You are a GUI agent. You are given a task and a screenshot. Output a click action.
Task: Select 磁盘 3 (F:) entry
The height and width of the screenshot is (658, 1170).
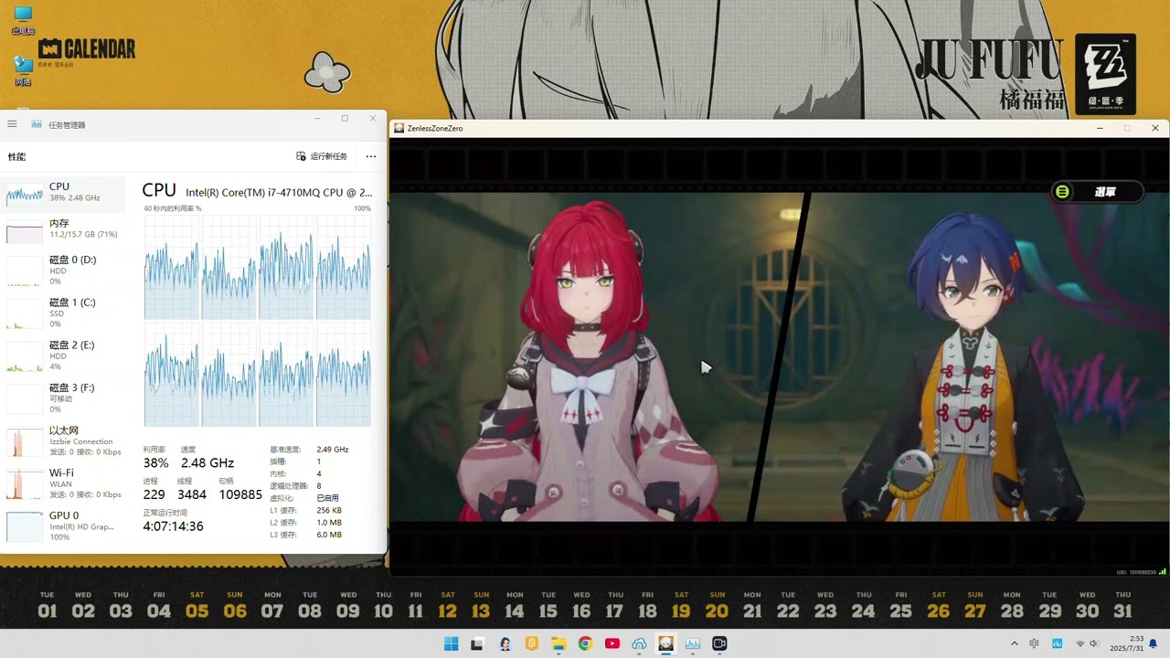[x=64, y=398]
